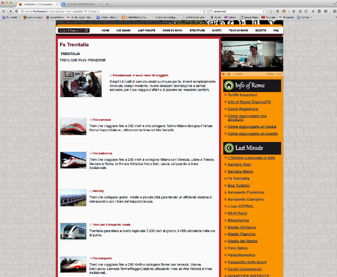337x277 pixels.
Task: Open the Creare un sondag... bookmark
Action: [164, 17]
